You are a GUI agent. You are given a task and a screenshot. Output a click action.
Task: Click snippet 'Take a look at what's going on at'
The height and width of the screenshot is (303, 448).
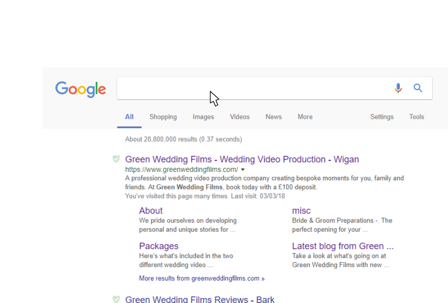[339, 256]
